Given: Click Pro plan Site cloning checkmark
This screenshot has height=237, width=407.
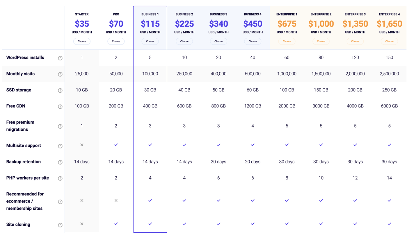Looking at the screenshot, I should pyautogui.click(x=116, y=224).
